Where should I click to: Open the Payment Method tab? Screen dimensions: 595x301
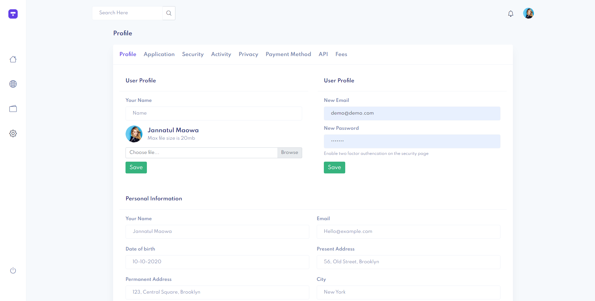point(288,54)
